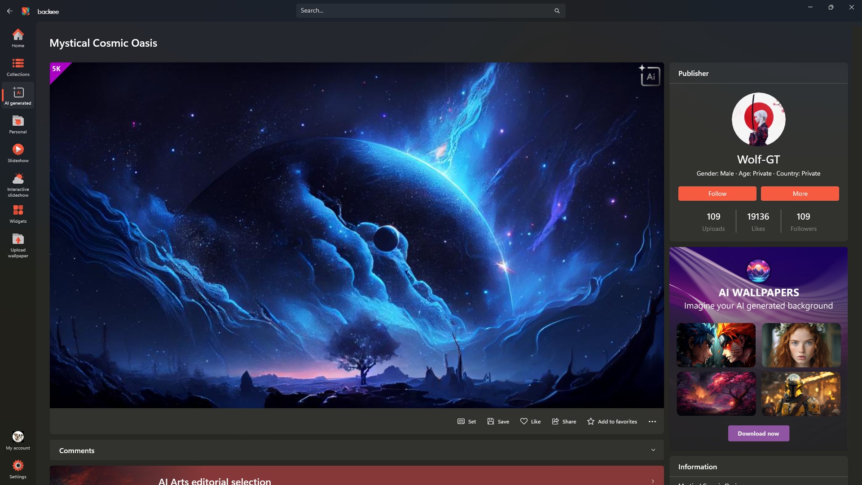This screenshot has width=862, height=485.
Task: Open backiee Settings
Action: coord(18,468)
